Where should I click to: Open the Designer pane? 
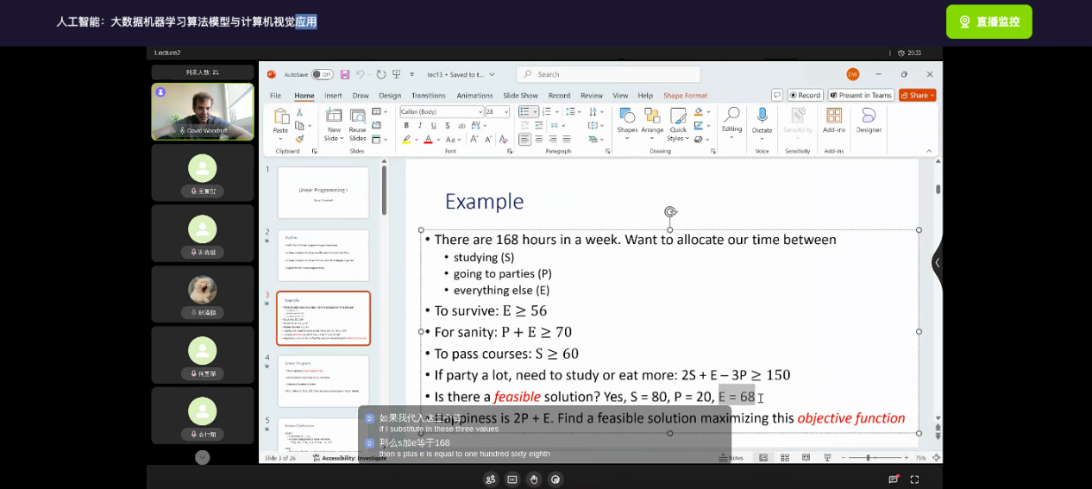(x=869, y=122)
